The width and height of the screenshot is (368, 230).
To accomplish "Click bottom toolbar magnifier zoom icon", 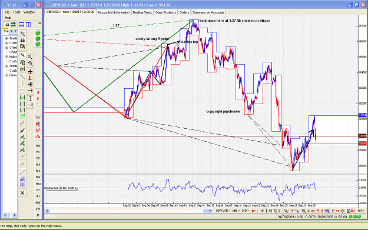I will pyautogui.click(x=304, y=211).
